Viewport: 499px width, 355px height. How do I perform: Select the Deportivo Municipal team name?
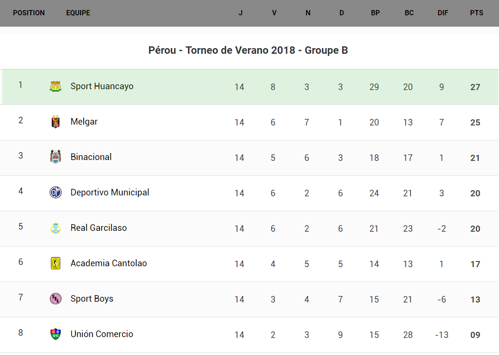(110, 192)
